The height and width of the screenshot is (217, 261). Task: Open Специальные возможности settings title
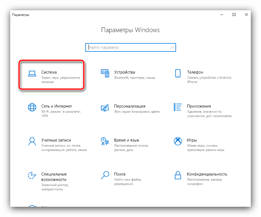coord(54,177)
